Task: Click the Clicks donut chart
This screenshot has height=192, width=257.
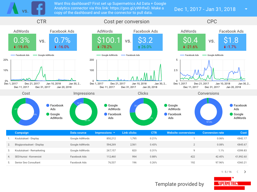Action: (x=143, y=112)
